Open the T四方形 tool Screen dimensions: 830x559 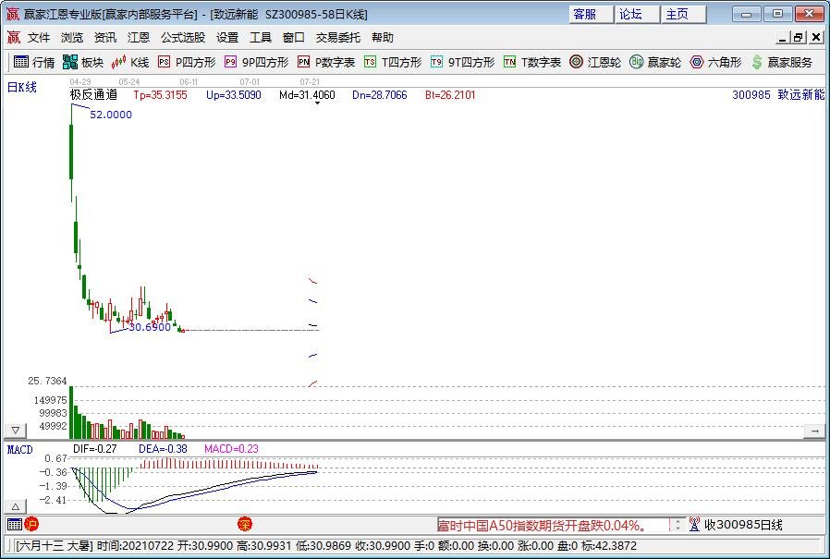point(393,63)
